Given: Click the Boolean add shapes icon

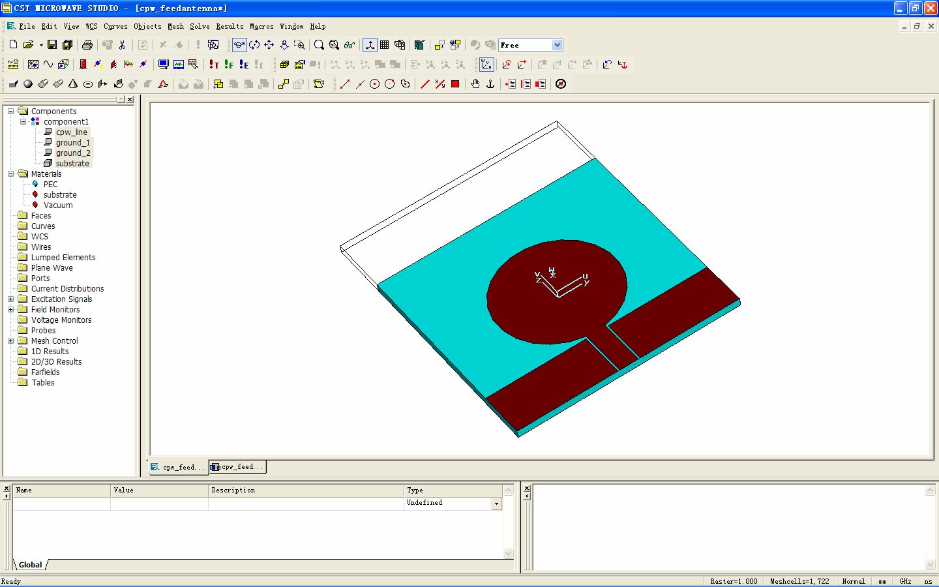Looking at the screenshot, I should pyautogui.click(x=218, y=84).
